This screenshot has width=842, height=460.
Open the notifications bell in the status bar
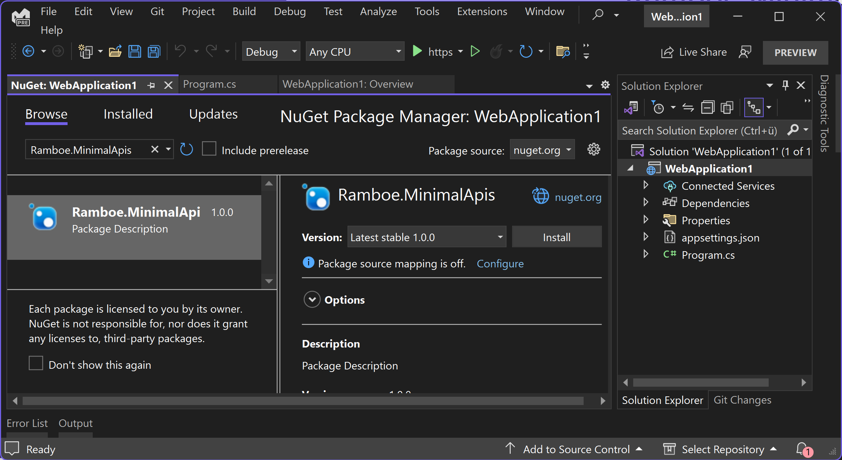click(x=802, y=449)
